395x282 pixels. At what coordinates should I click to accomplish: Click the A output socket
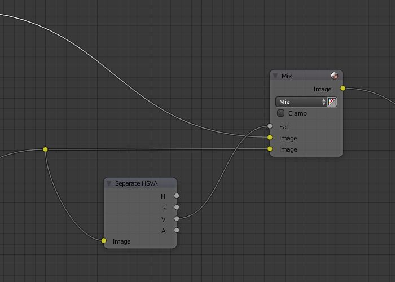(177, 230)
